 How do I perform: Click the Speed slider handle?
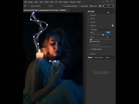pos(103,35)
